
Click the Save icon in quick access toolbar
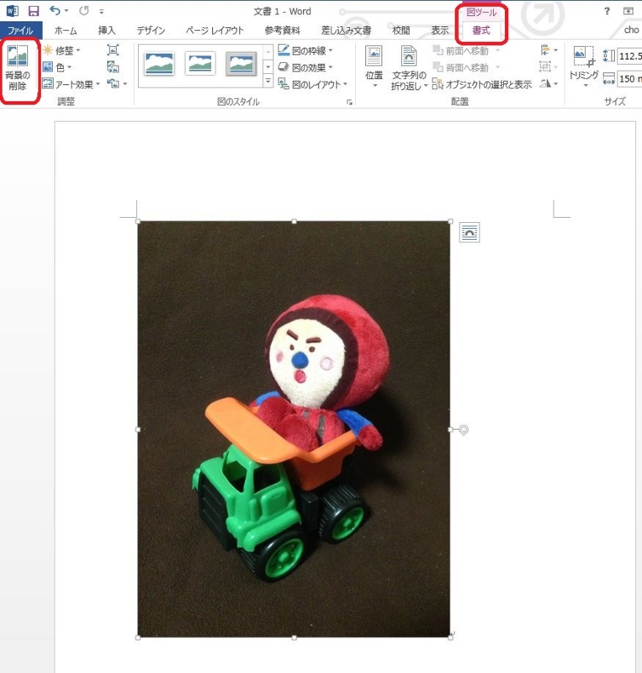(33, 11)
